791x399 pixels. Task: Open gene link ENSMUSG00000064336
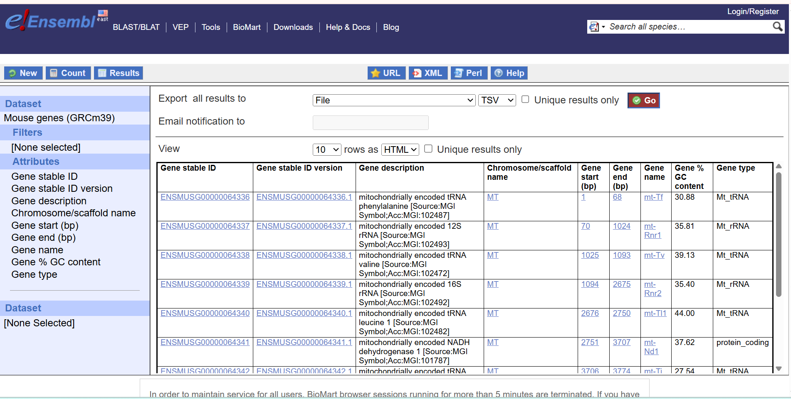205,197
